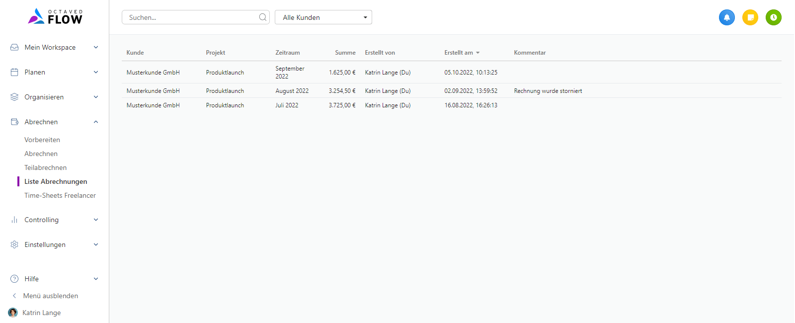Click the Menü ausblenden arrow icon
Screen dimensions: 795x323
14,296
